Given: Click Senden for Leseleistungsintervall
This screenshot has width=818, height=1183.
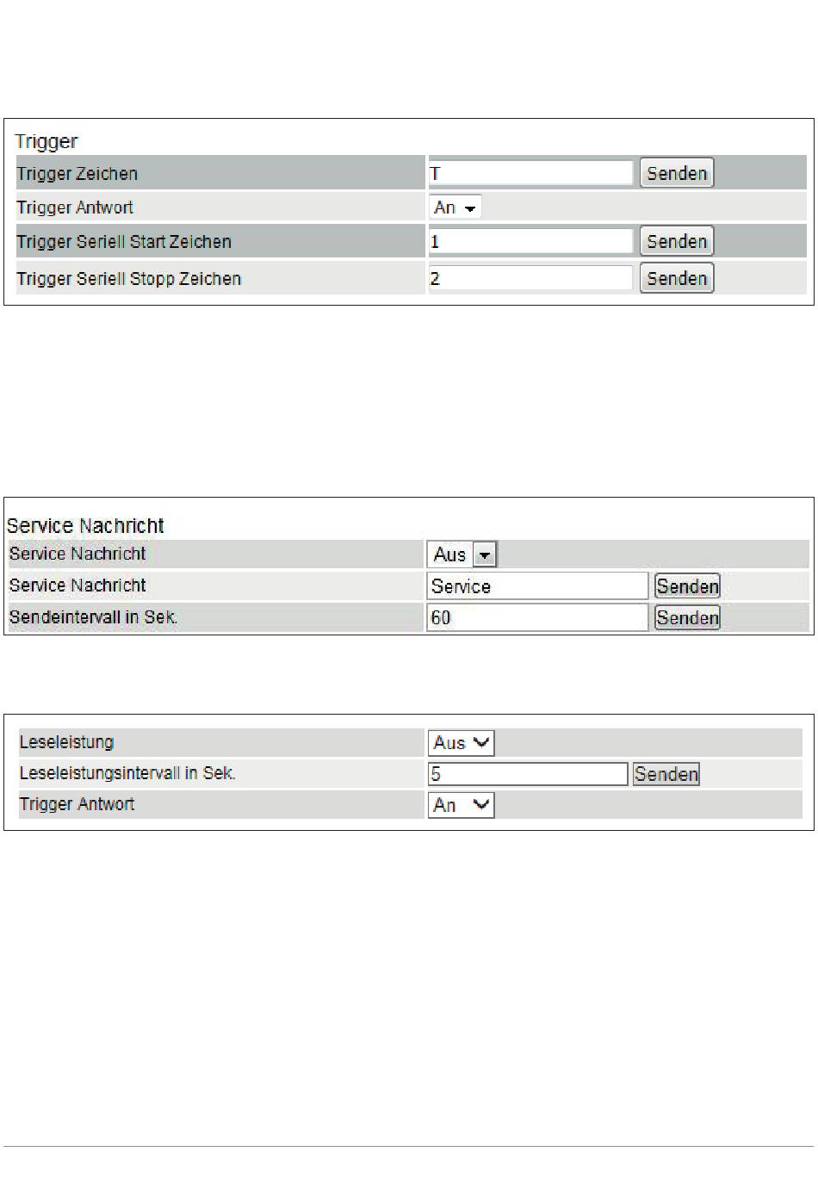Looking at the screenshot, I should point(666,774).
